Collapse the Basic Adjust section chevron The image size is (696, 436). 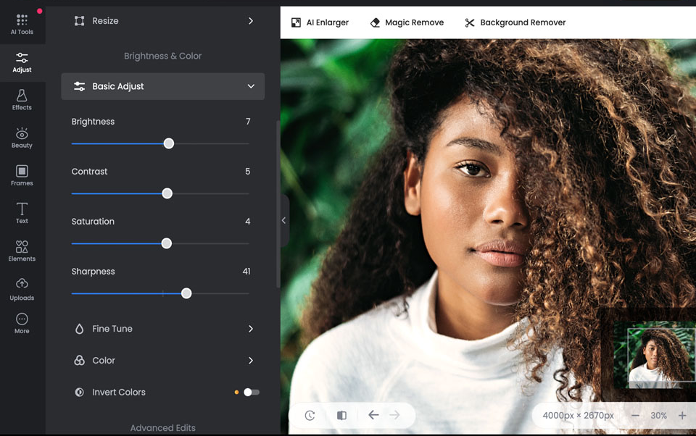(252, 86)
